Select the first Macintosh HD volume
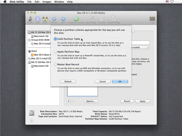Viewport: 182px width, 136px height. [40, 36]
